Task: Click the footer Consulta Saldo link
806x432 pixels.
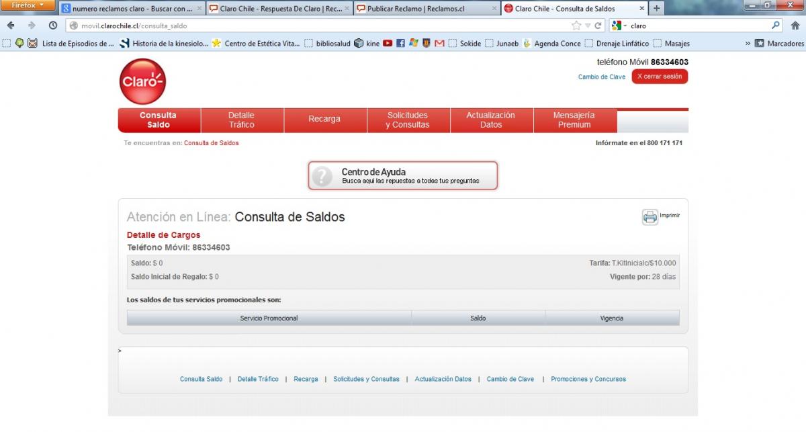Action: point(201,380)
